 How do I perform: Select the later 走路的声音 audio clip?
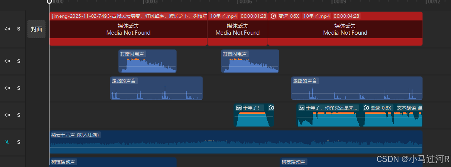point(356,88)
